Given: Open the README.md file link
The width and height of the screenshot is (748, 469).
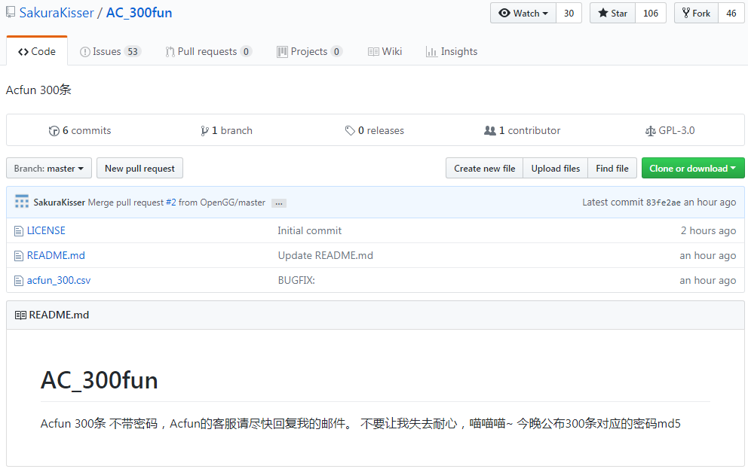Looking at the screenshot, I should tap(56, 255).
